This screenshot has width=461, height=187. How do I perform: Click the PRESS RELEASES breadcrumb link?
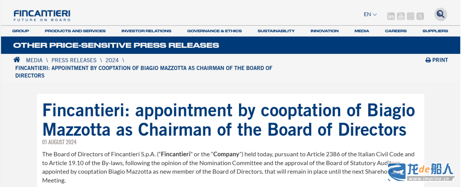click(74, 60)
